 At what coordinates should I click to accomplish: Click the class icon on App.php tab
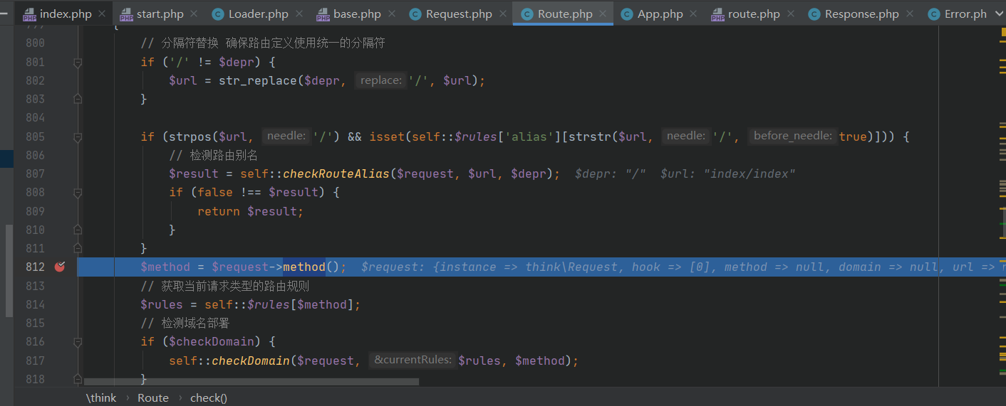point(626,14)
